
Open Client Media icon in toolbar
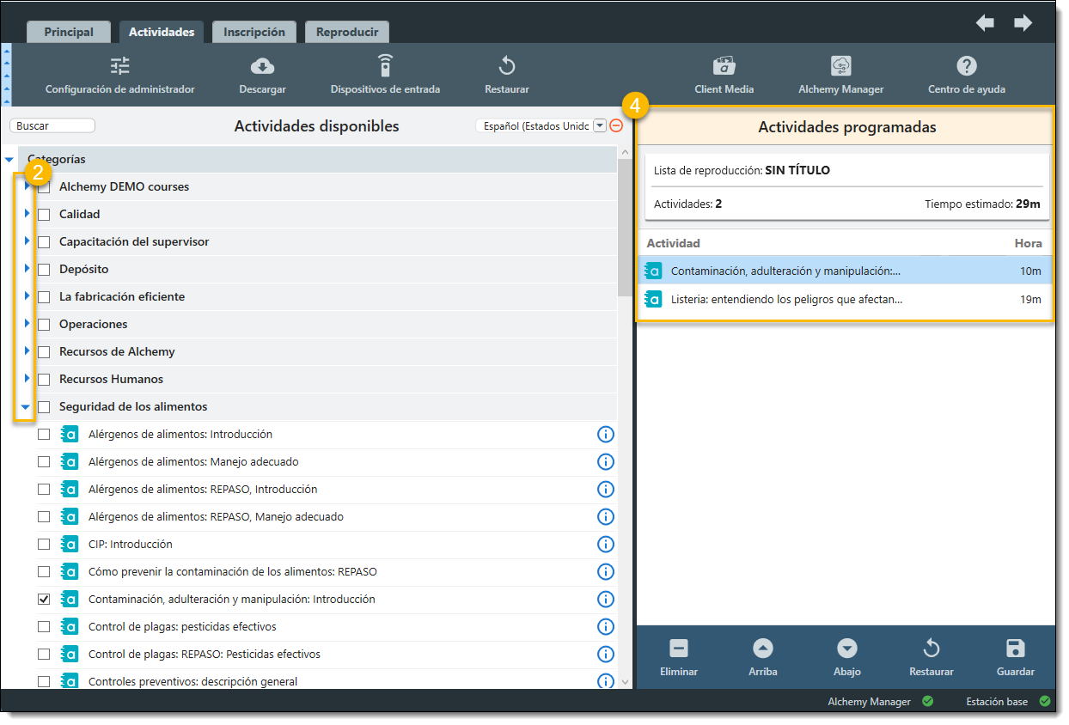724,67
